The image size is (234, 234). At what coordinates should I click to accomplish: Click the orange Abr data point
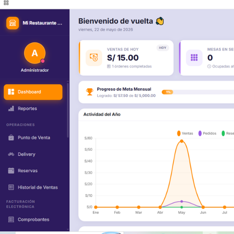[x=160, y=207]
